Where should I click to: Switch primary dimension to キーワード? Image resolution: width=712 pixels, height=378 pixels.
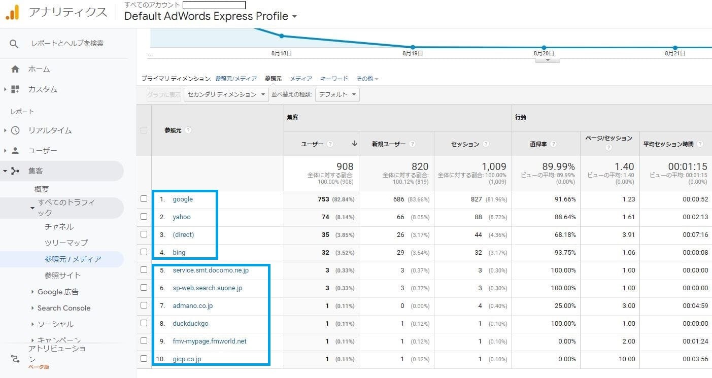(x=333, y=78)
